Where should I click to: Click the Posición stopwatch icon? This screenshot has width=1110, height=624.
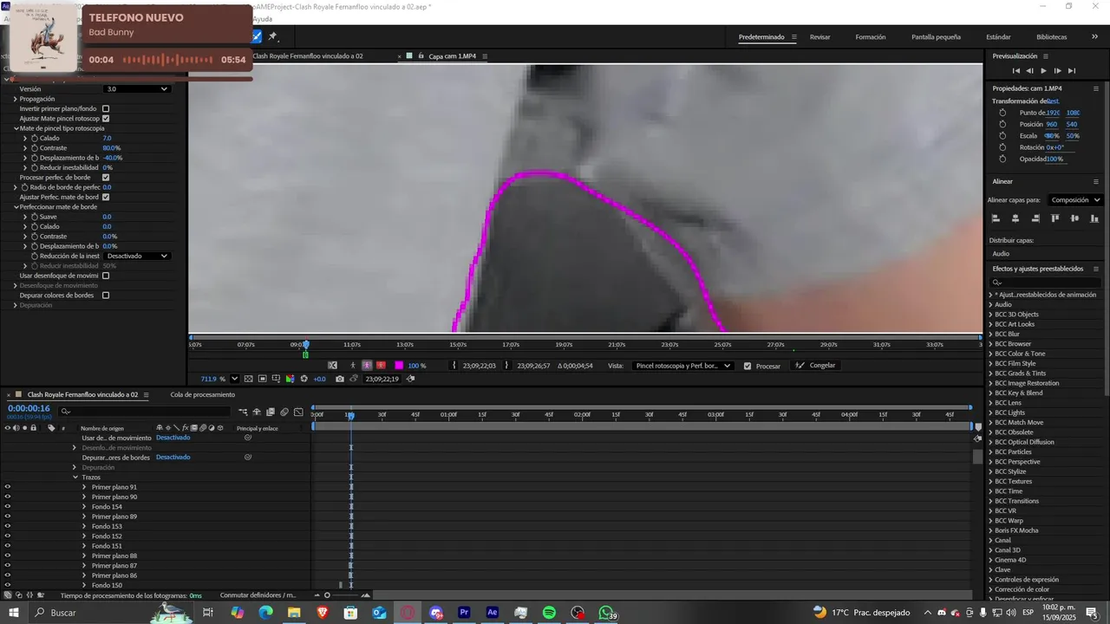[x=1002, y=124]
